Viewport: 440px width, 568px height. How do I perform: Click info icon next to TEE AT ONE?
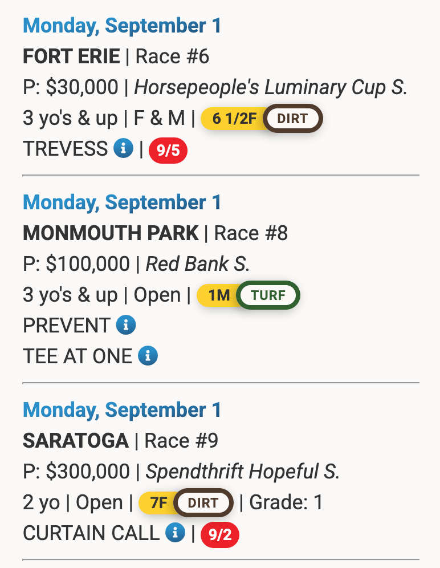click(x=148, y=356)
